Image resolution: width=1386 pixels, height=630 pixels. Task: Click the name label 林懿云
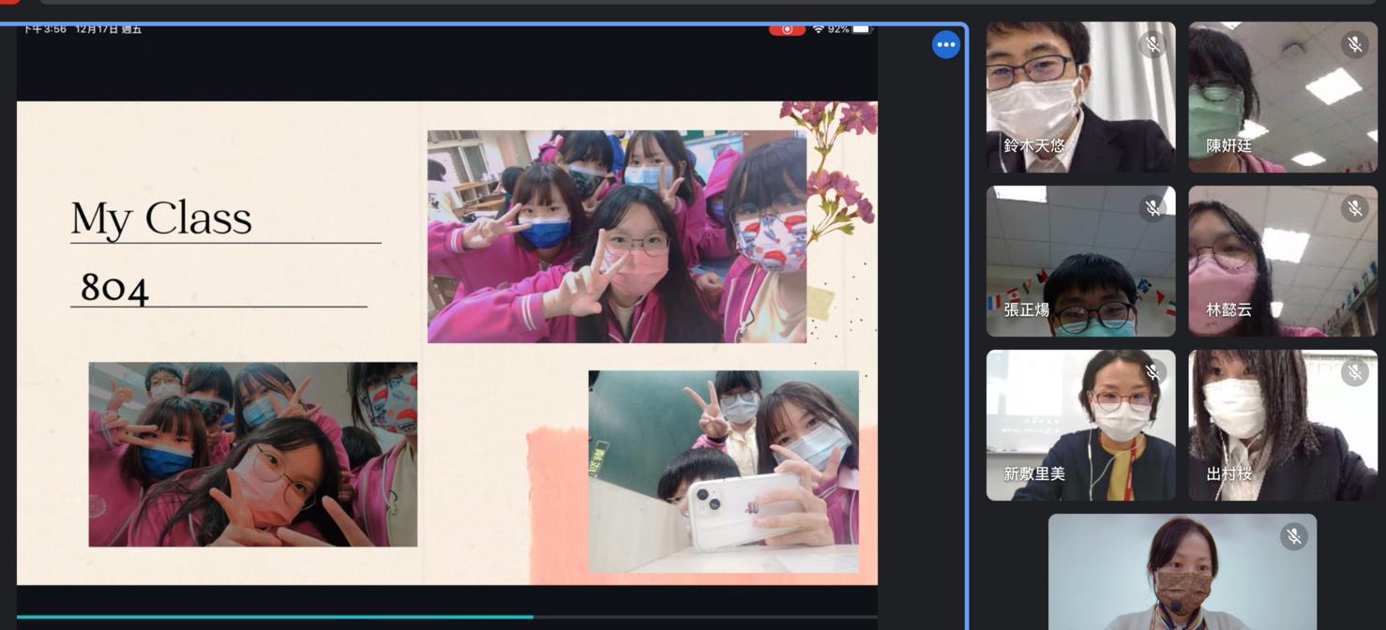1228,310
